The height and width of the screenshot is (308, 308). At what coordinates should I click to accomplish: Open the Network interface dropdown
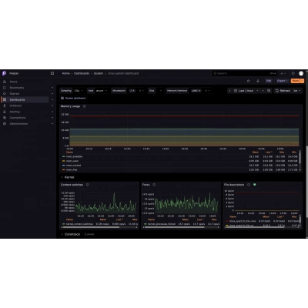[201, 91]
